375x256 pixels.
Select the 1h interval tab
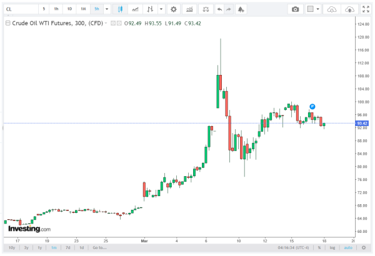point(56,9)
